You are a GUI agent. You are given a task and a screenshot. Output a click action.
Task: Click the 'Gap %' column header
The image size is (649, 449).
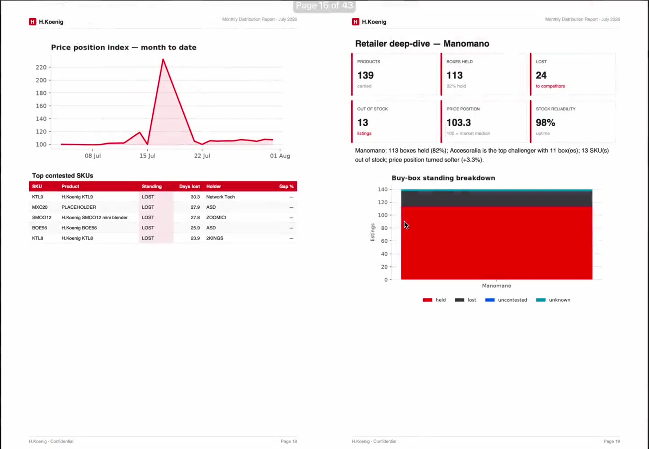point(286,186)
